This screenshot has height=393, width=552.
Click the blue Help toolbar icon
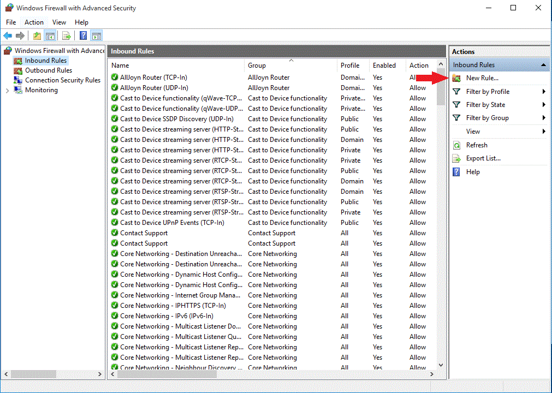coord(83,36)
